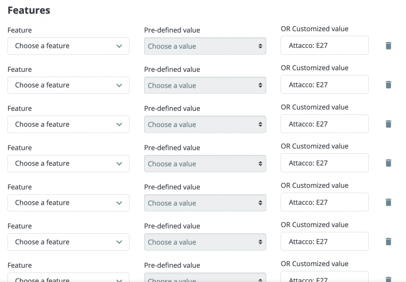Expand the second 'Choose a feature' dropdown

coord(68,85)
